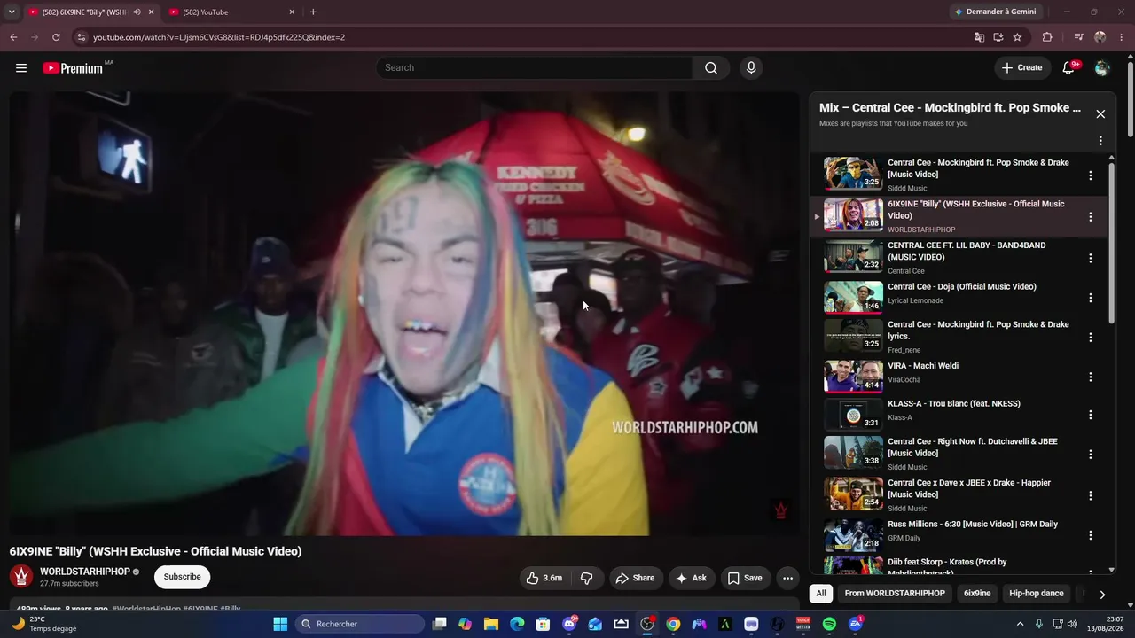The image size is (1135, 638).
Task: Open options for KLASS-A Trou Blanc item
Action: click(x=1091, y=415)
